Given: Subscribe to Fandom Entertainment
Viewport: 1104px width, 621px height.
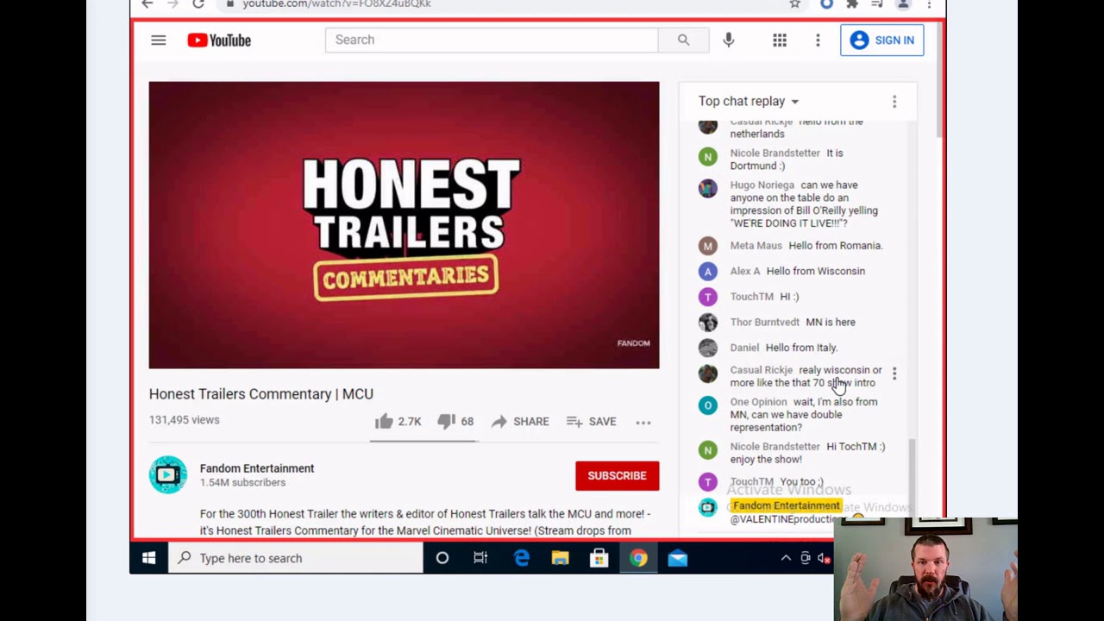Looking at the screenshot, I should click(617, 475).
